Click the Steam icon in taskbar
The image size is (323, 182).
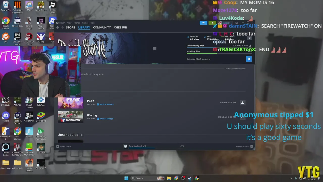tap(190, 178)
